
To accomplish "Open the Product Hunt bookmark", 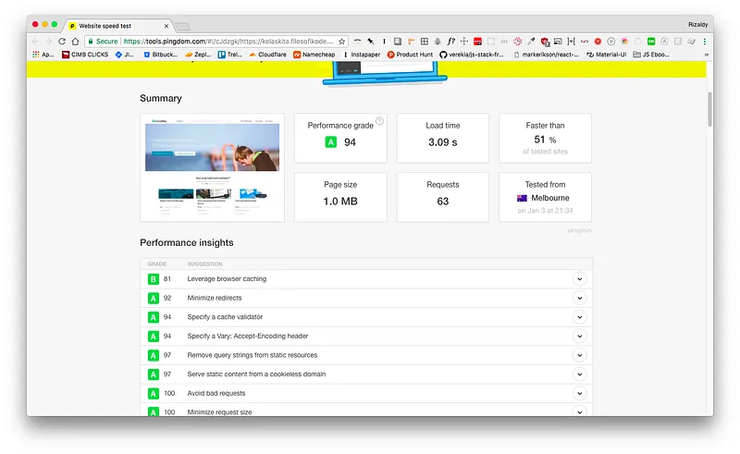I will pos(410,55).
